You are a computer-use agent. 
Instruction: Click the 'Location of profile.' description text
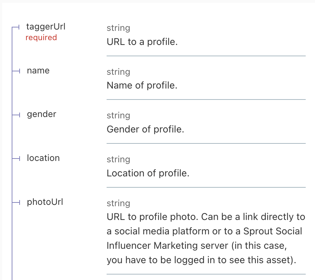coord(148,173)
